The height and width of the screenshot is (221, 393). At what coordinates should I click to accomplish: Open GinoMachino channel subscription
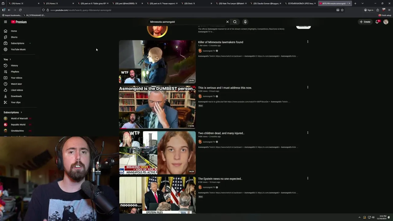(x=18, y=131)
